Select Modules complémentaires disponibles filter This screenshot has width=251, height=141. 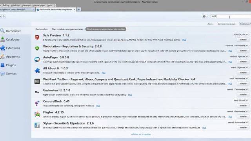(106, 29)
